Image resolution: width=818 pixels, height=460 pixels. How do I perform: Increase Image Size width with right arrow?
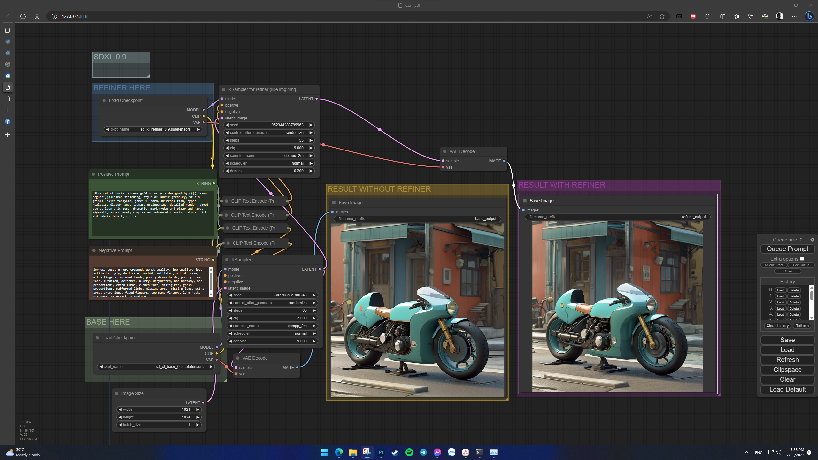coord(197,410)
